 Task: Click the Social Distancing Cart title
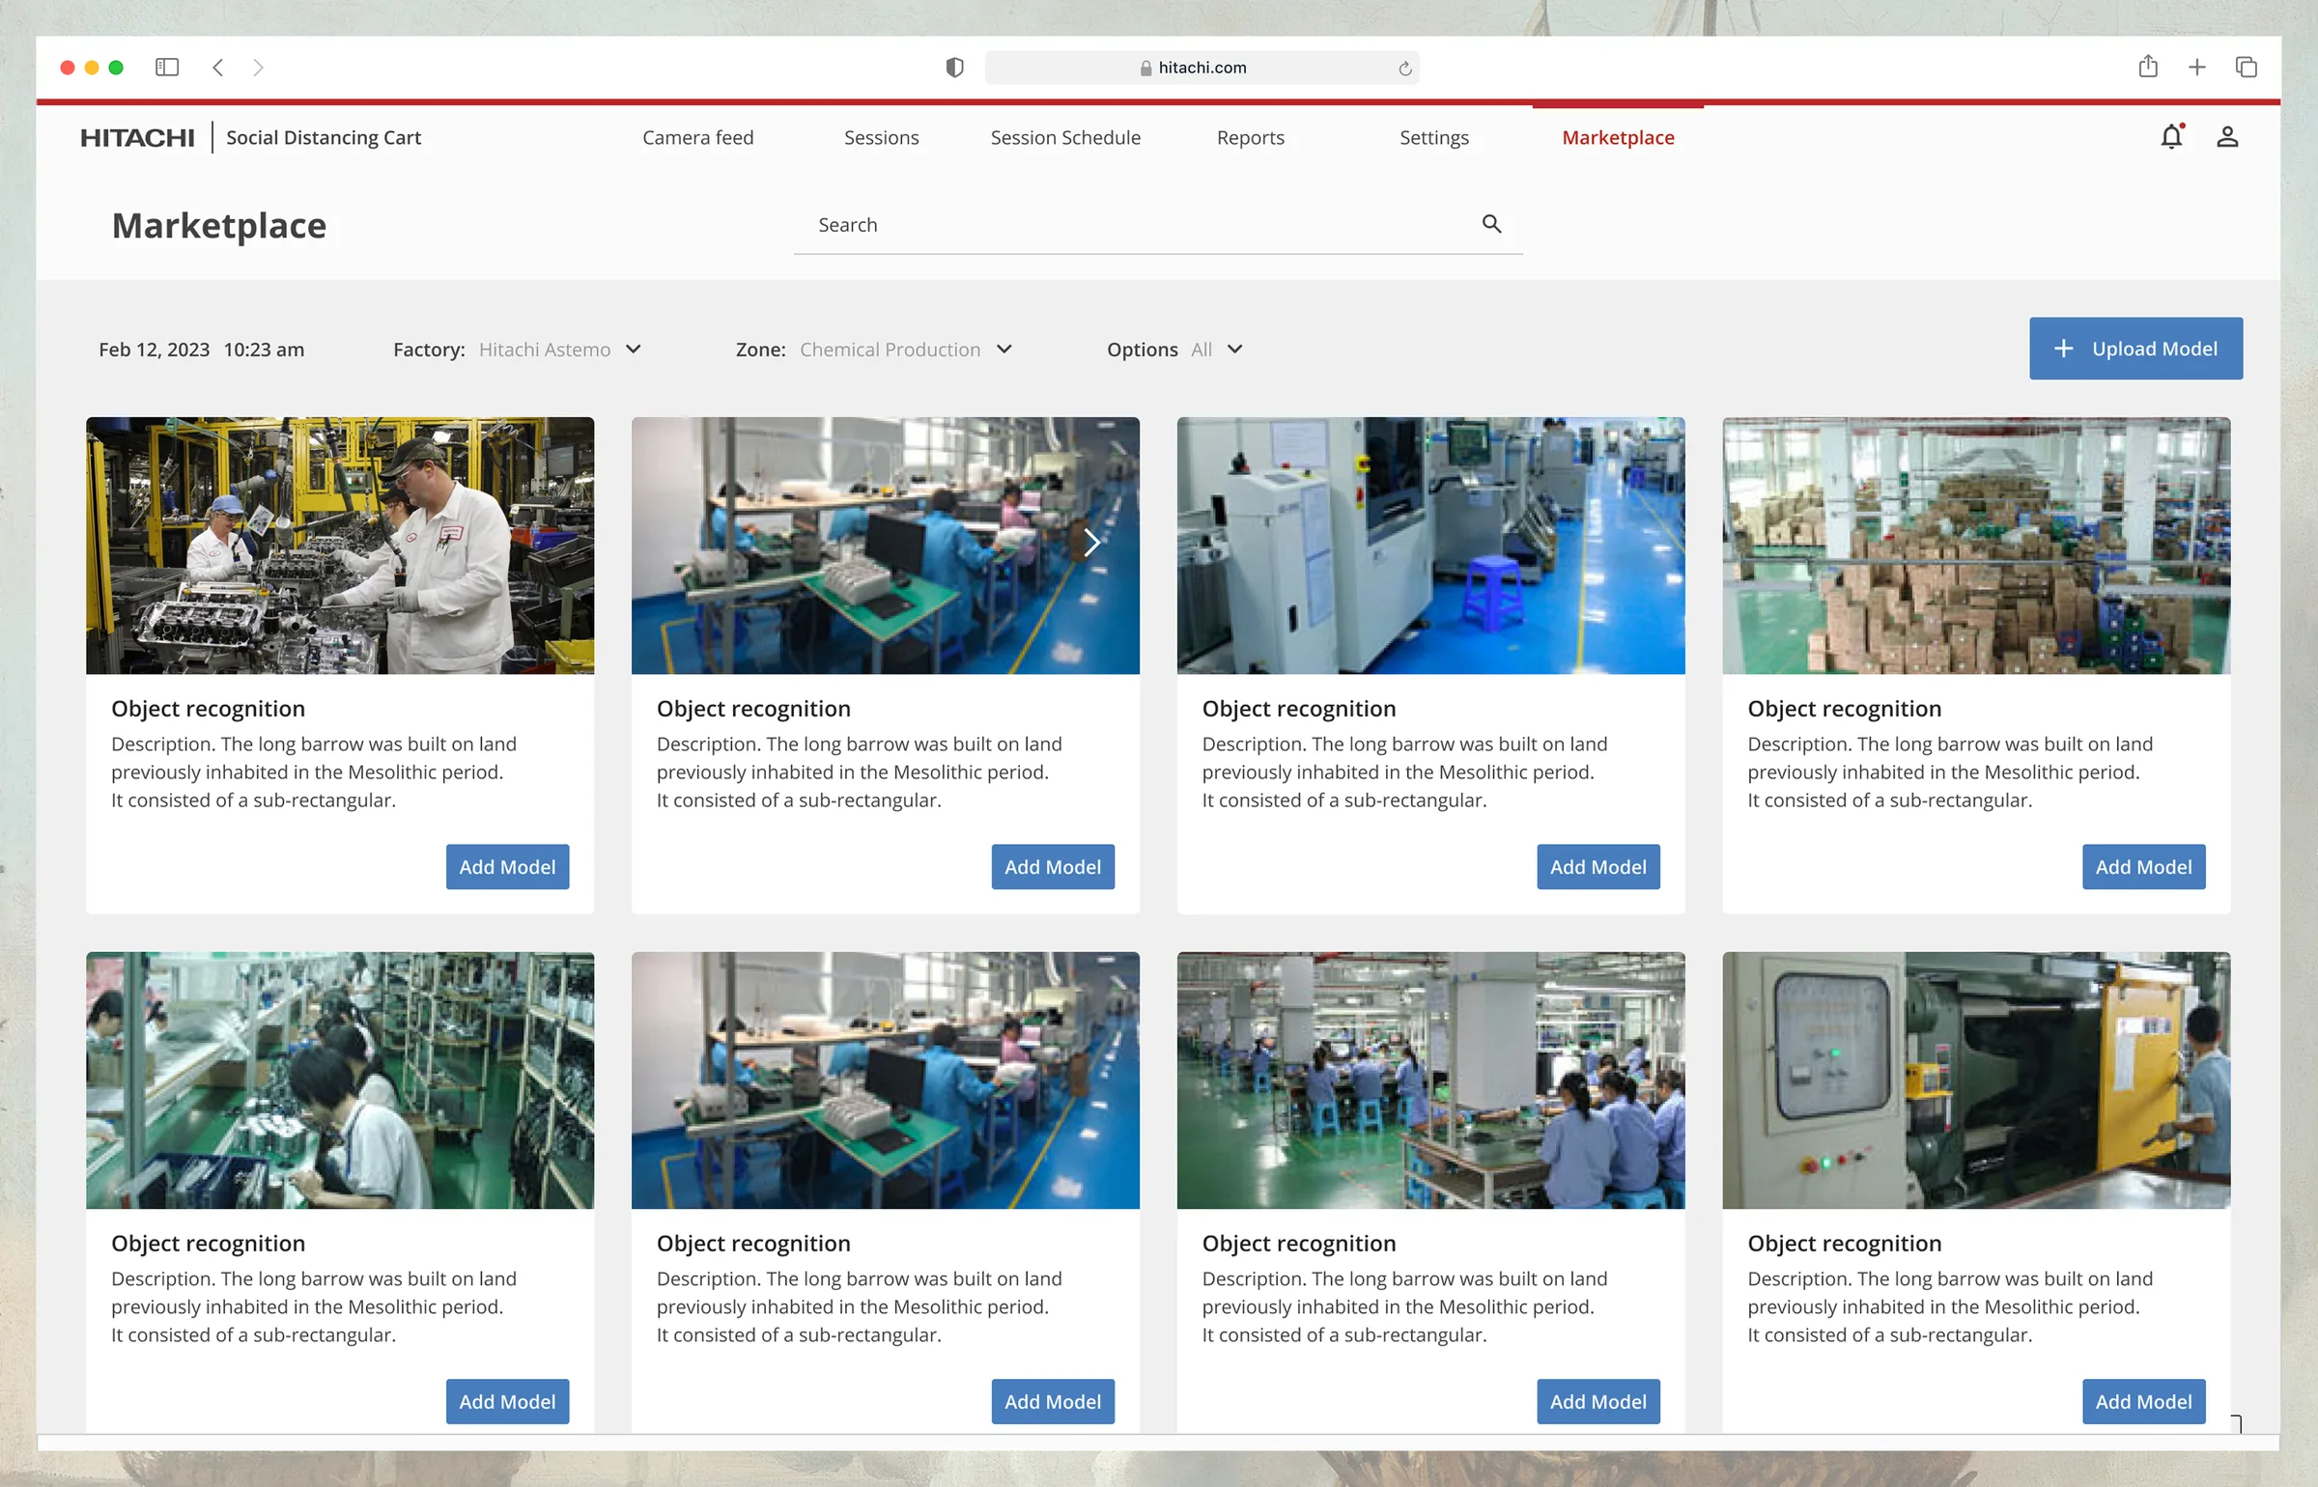pyautogui.click(x=324, y=138)
